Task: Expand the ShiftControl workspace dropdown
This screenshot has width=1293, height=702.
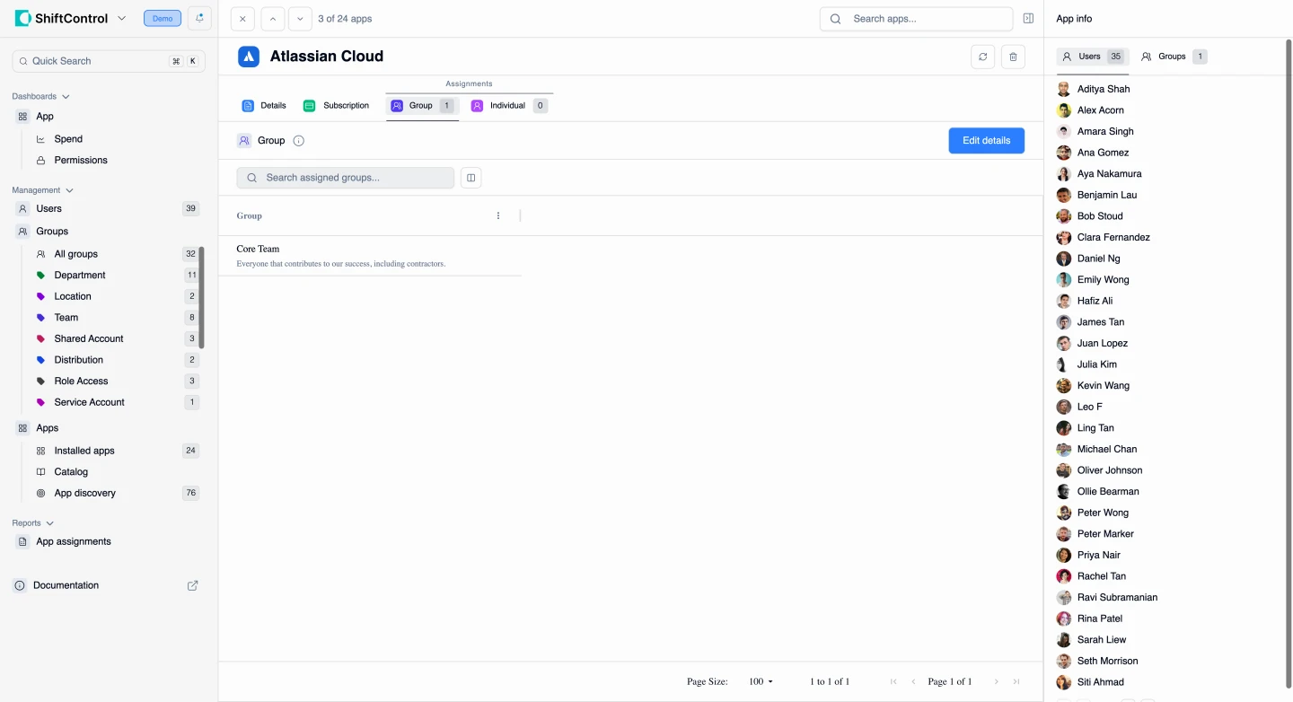Action: tap(121, 18)
